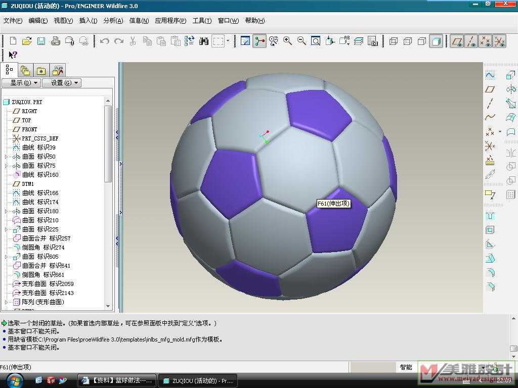This screenshot has width=518, height=388.
Task: Zoom in with the plus magnifier icon
Action: click(288, 41)
